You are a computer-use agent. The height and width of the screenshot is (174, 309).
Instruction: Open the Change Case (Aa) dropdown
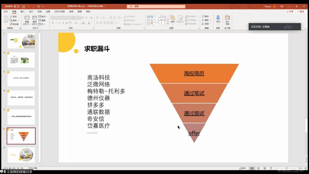click(76, 23)
